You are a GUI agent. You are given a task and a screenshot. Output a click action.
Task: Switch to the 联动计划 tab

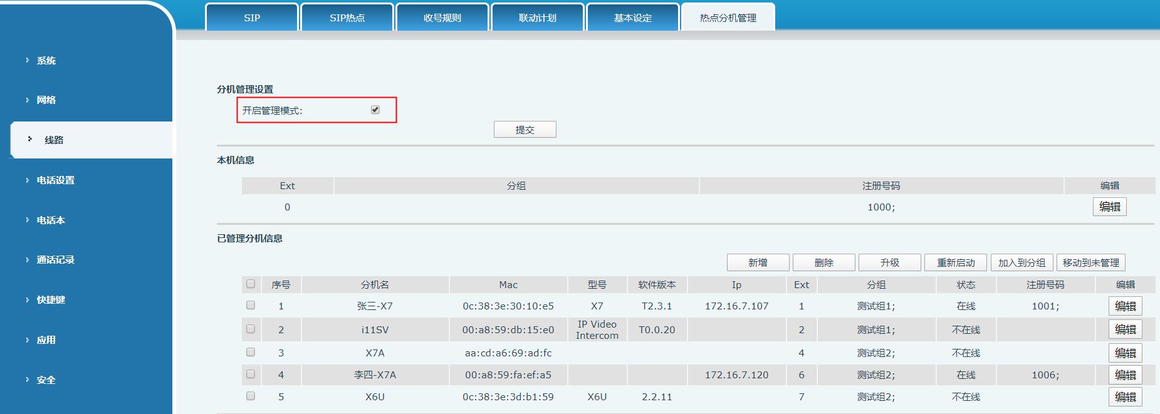point(538,18)
